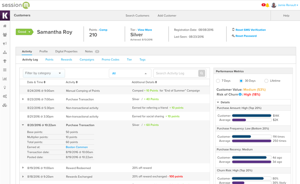The height and width of the screenshot is (184, 300).
Task: Open the megaphone campaigns sidebar icon
Action: 5,44
